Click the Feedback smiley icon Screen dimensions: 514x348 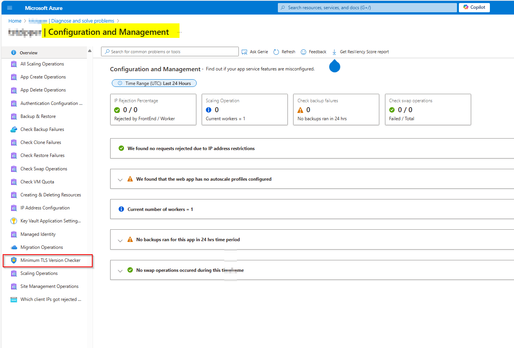coord(304,52)
